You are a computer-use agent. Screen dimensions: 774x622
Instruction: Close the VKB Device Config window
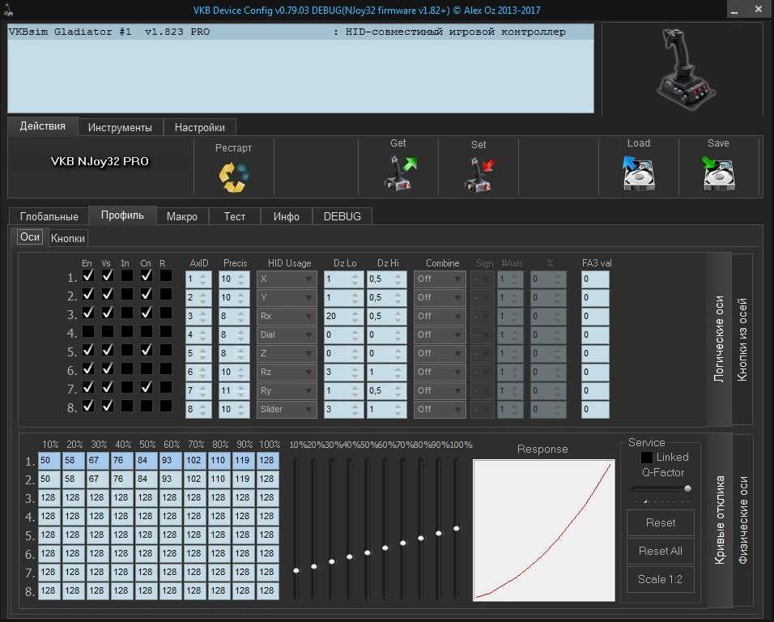[758, 10]
